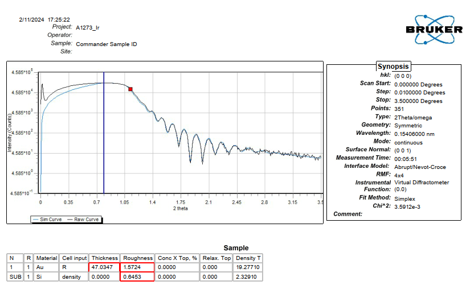Click the Synopsis panel title

(x=393, y=67)
